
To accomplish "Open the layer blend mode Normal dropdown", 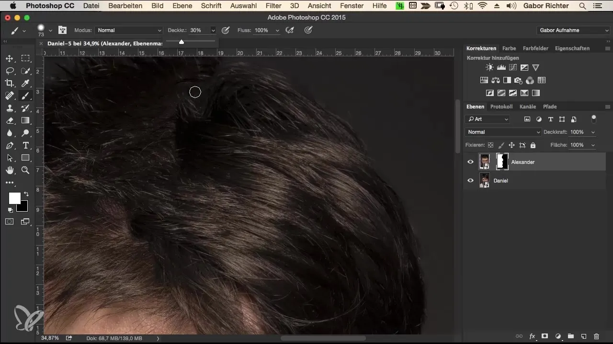I will click(503, 132).
